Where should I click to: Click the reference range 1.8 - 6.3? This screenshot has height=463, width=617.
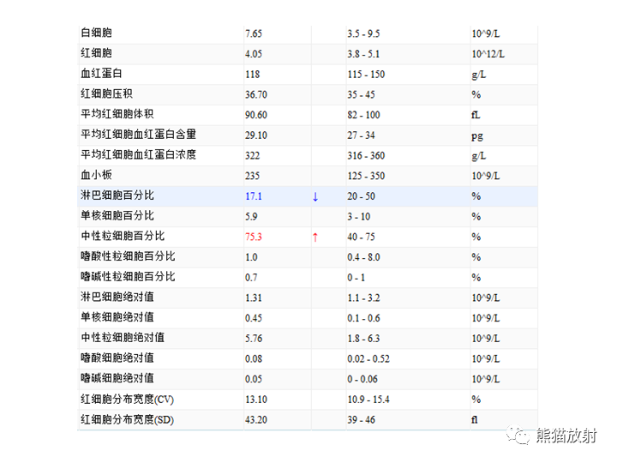(x=363, y=339)
